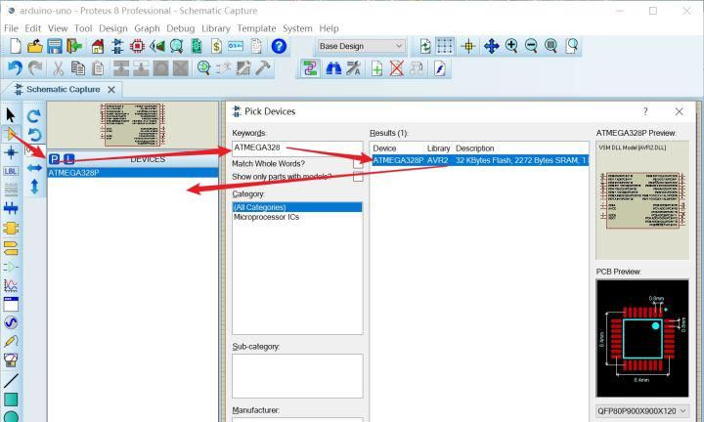The image size is (704, 422).
Task: Click the Rotate Clockwise icon
Action: (34, 116)
